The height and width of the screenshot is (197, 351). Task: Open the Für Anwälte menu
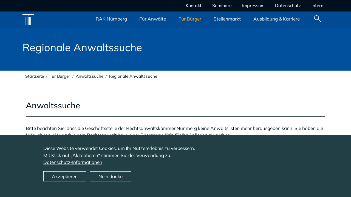tap(152, 19)
